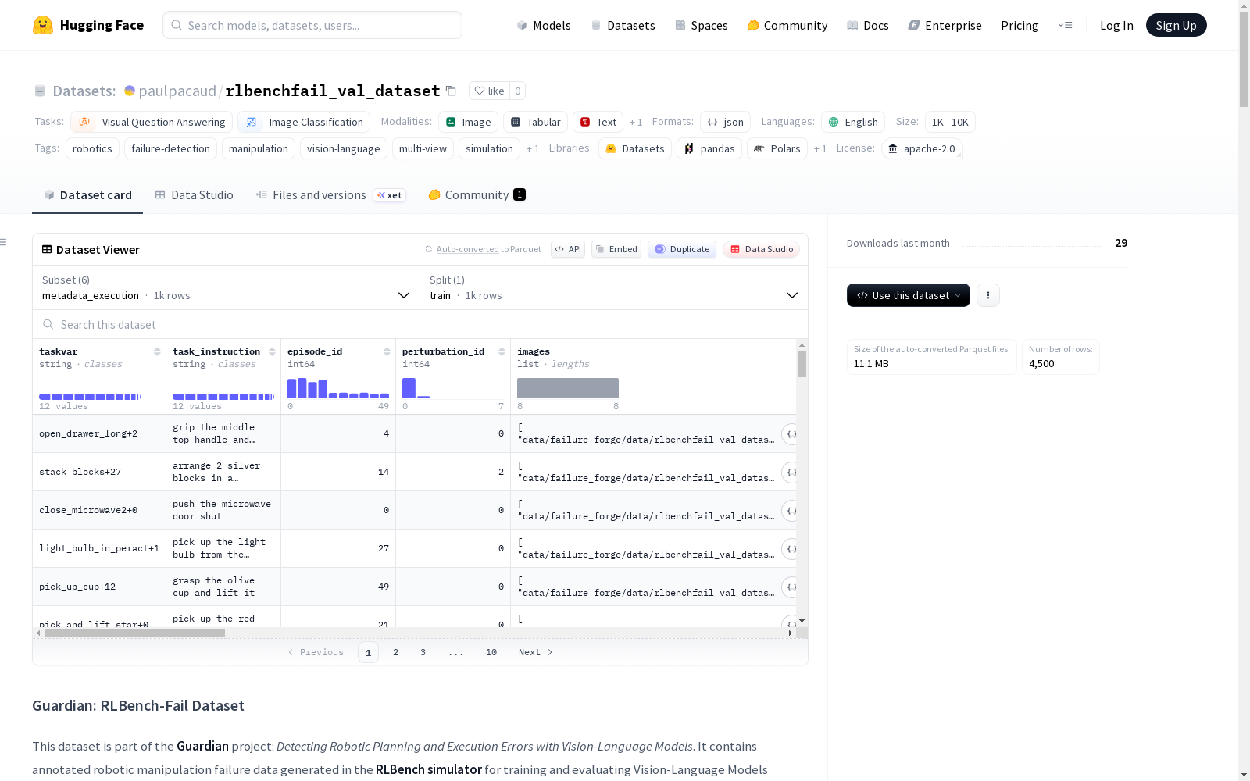This screenshot has width=1250, height=781.
Task: Show the extra +1 modalities
Action: pos(636,122)
